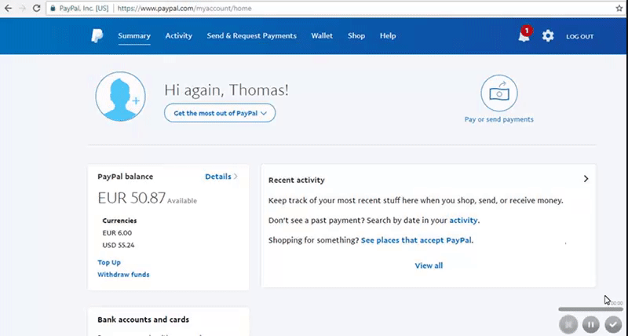This screenshot has width=628, height=336.
Task: Click the Top Up link
Action: click(x=109, y=263)
